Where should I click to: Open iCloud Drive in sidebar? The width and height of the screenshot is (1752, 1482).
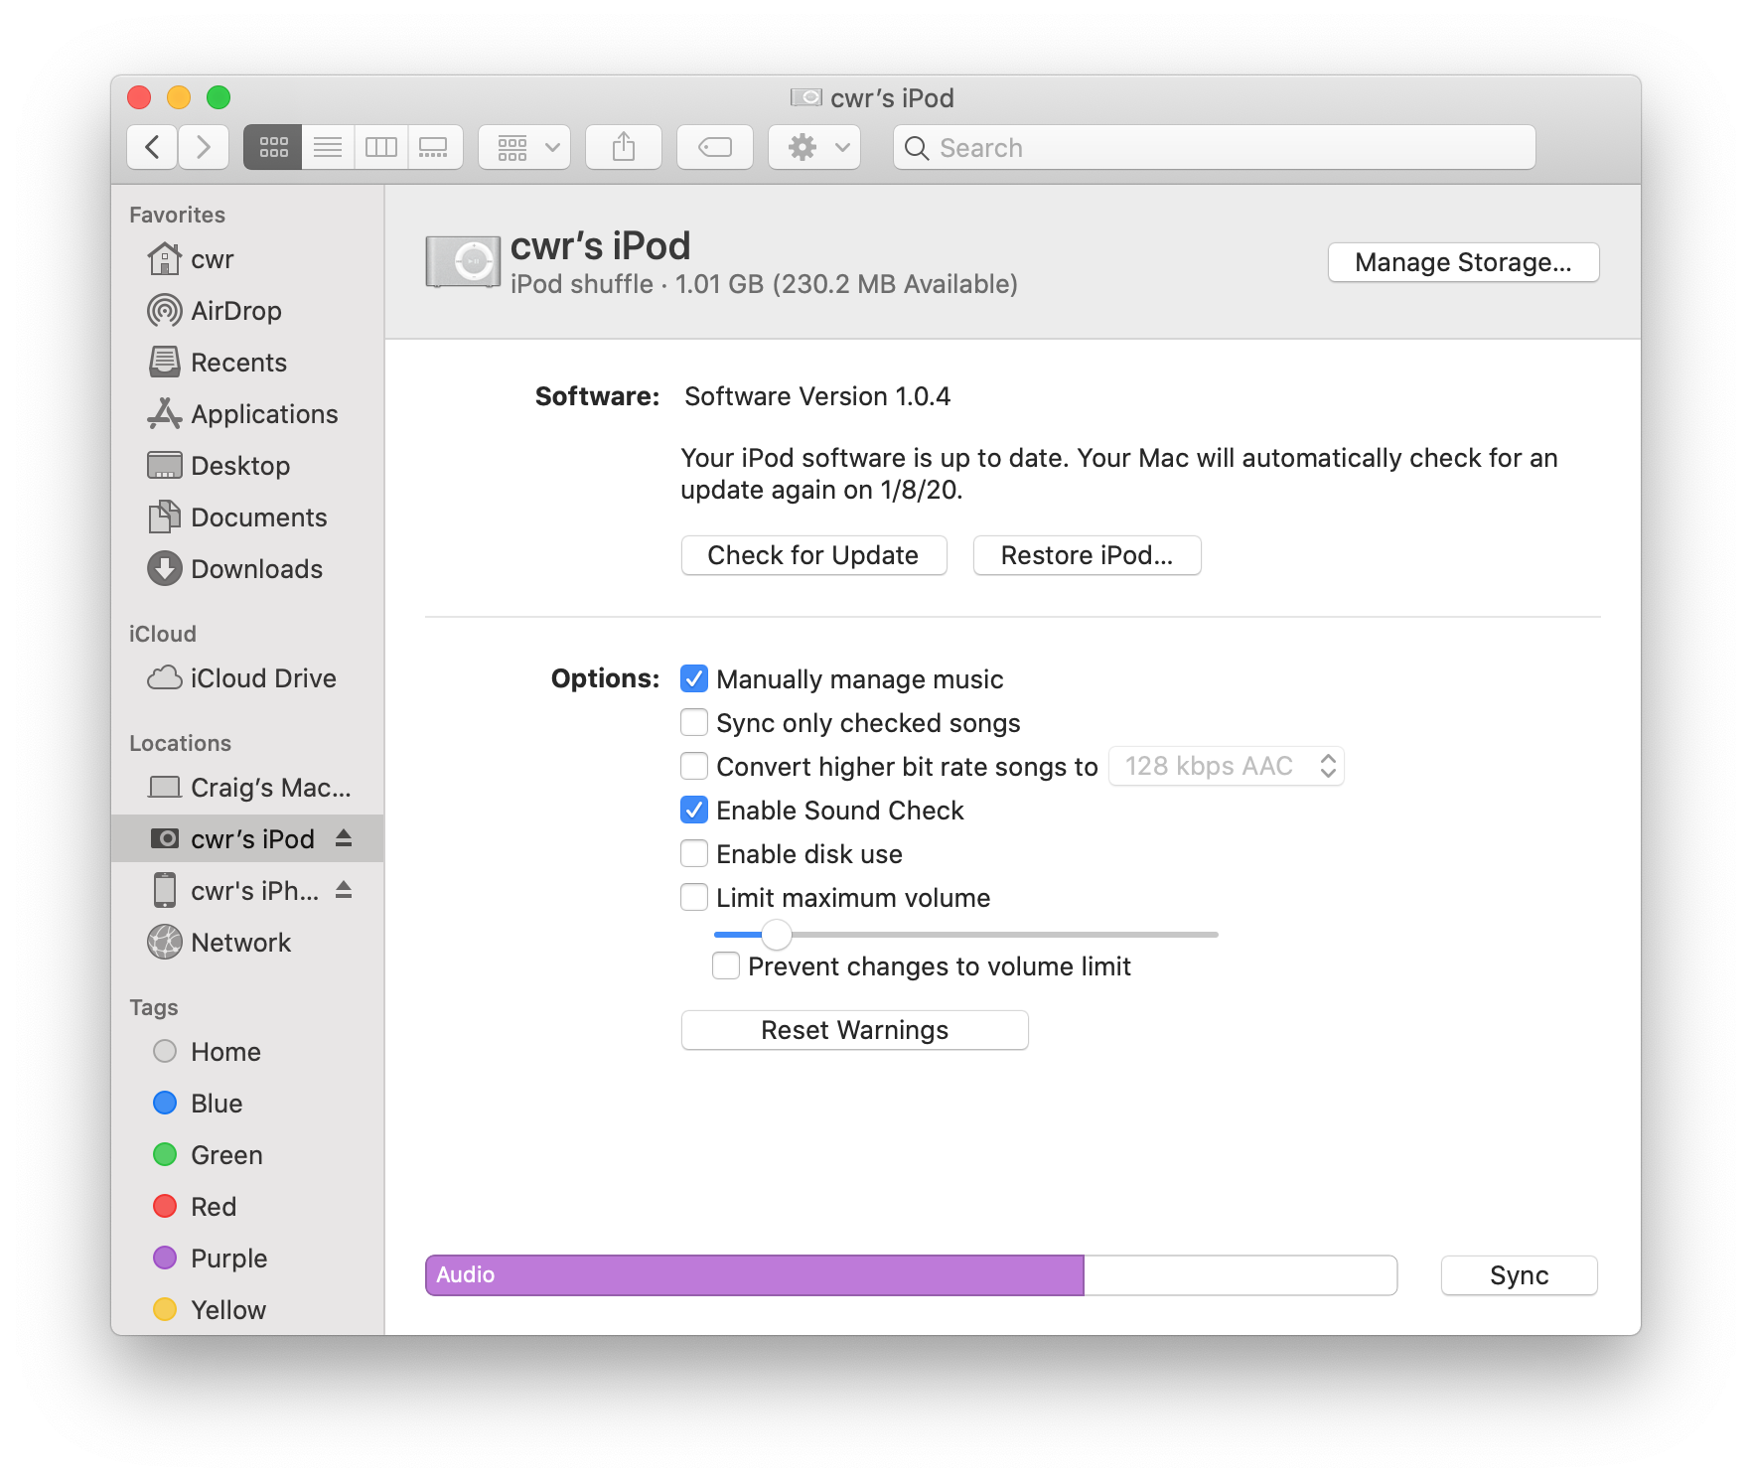[247, 678]
